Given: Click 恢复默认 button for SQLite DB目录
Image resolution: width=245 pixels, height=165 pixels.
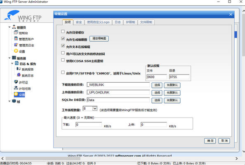Looking at the screenshot, I should click(x=172, y=100).
